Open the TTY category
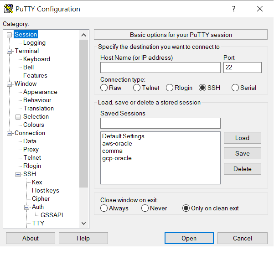The image size is (274, 261). pyautogui.click(x=38, y=224)
